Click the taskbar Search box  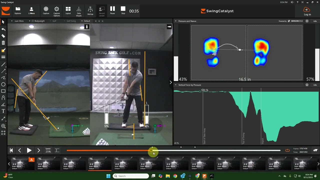[131, 176]
